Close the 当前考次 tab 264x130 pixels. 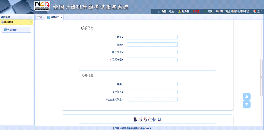point(62,18)
